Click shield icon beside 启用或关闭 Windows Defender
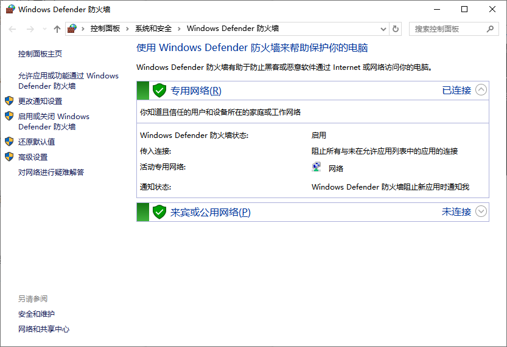 click(x=9, y=116)
